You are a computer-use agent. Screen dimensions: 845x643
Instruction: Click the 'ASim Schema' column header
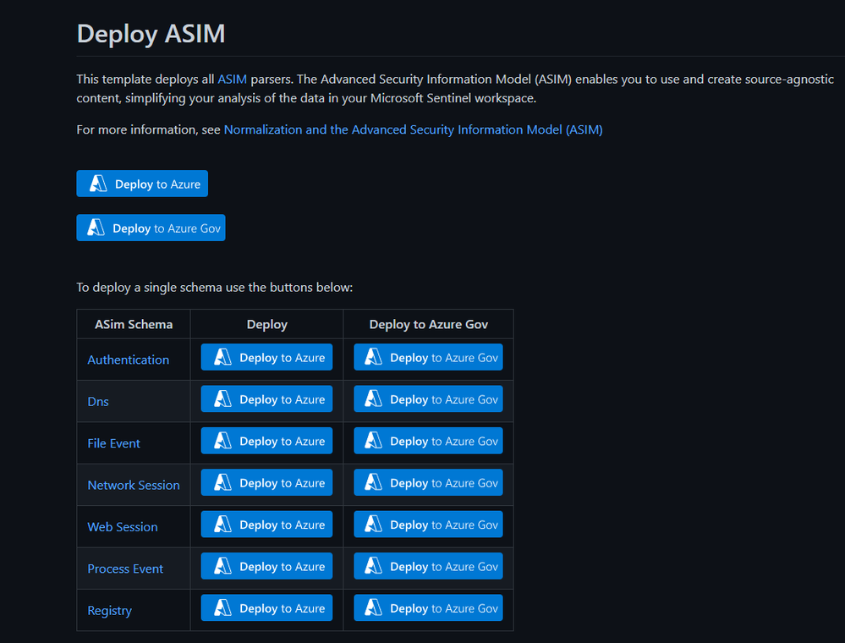pyautogui.click(x=134, y=325)
